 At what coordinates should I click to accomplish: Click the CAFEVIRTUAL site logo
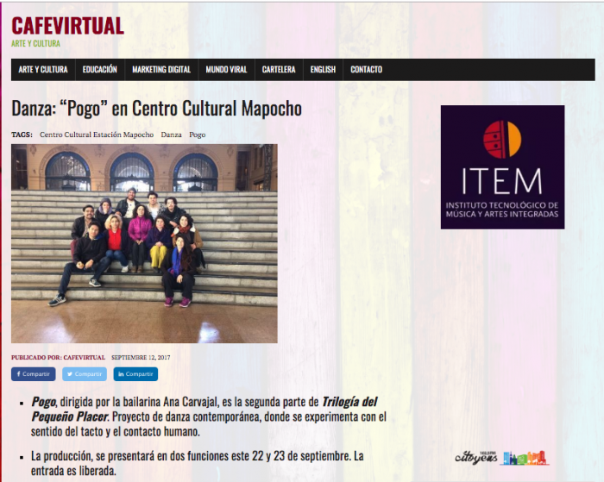(67, 26)
